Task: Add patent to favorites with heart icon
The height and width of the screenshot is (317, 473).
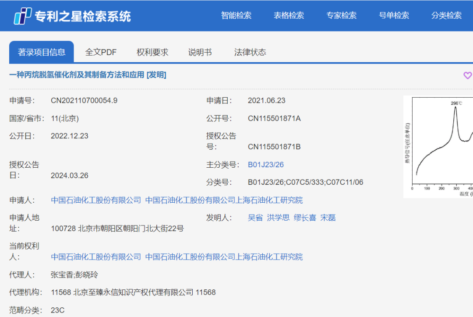Action: tap(468, 75)
